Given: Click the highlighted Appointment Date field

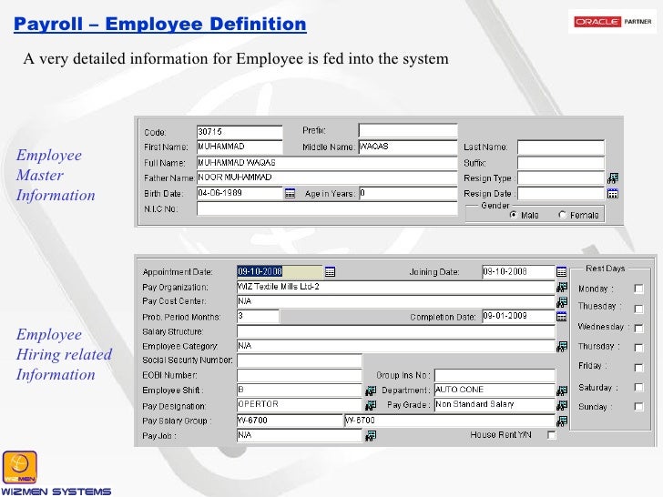Looking at the screenshot, I should coord(280,271).
